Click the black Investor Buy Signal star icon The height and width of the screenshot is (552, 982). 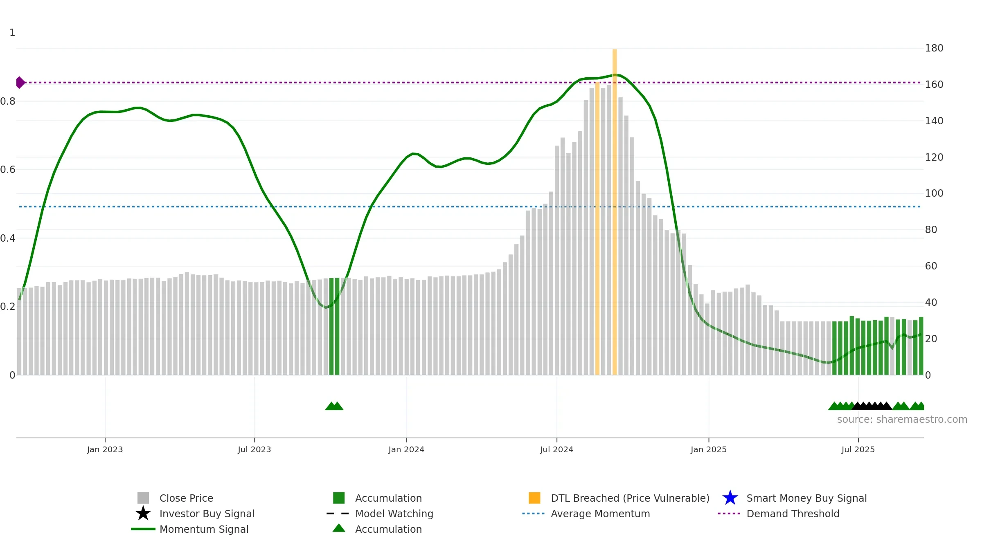click(143, 514)
